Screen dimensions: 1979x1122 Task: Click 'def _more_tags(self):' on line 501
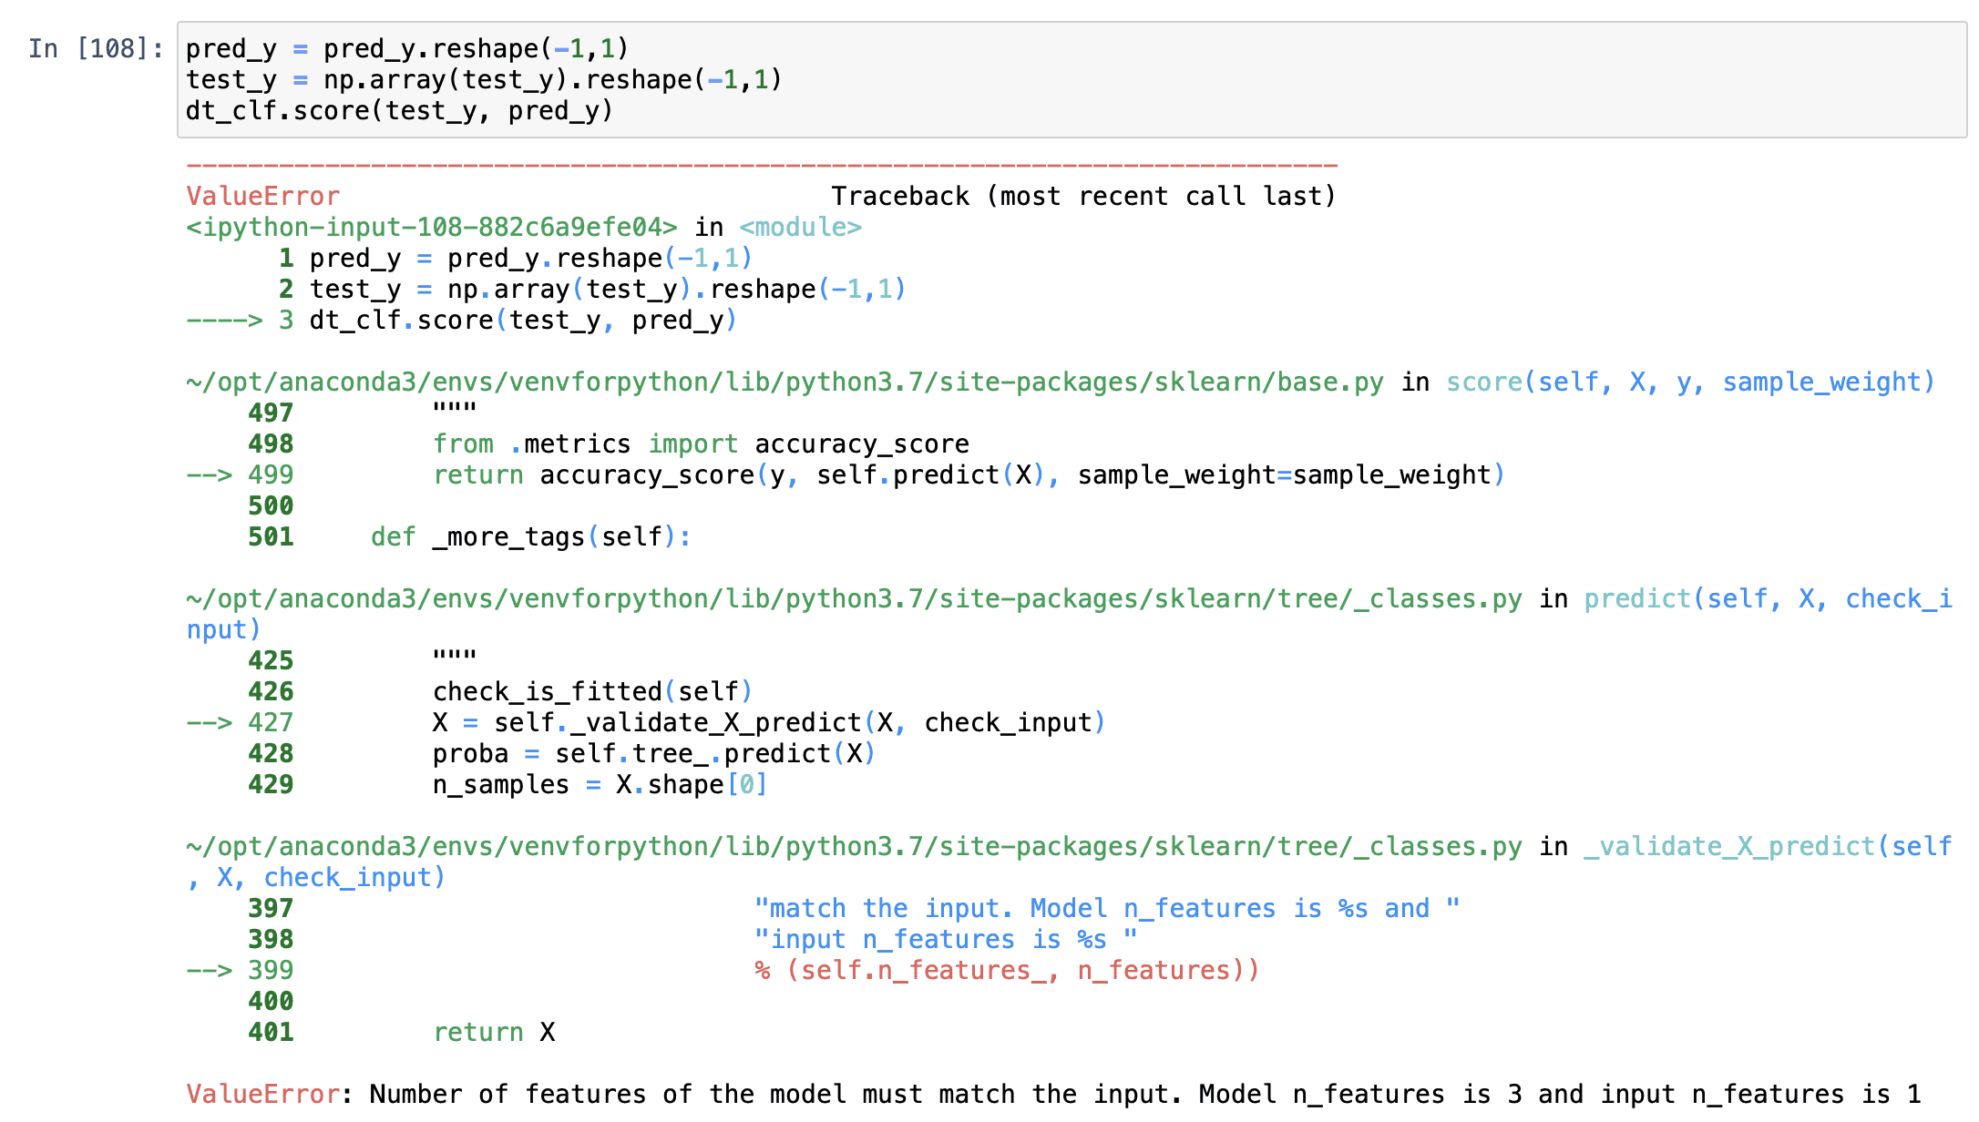530,537
